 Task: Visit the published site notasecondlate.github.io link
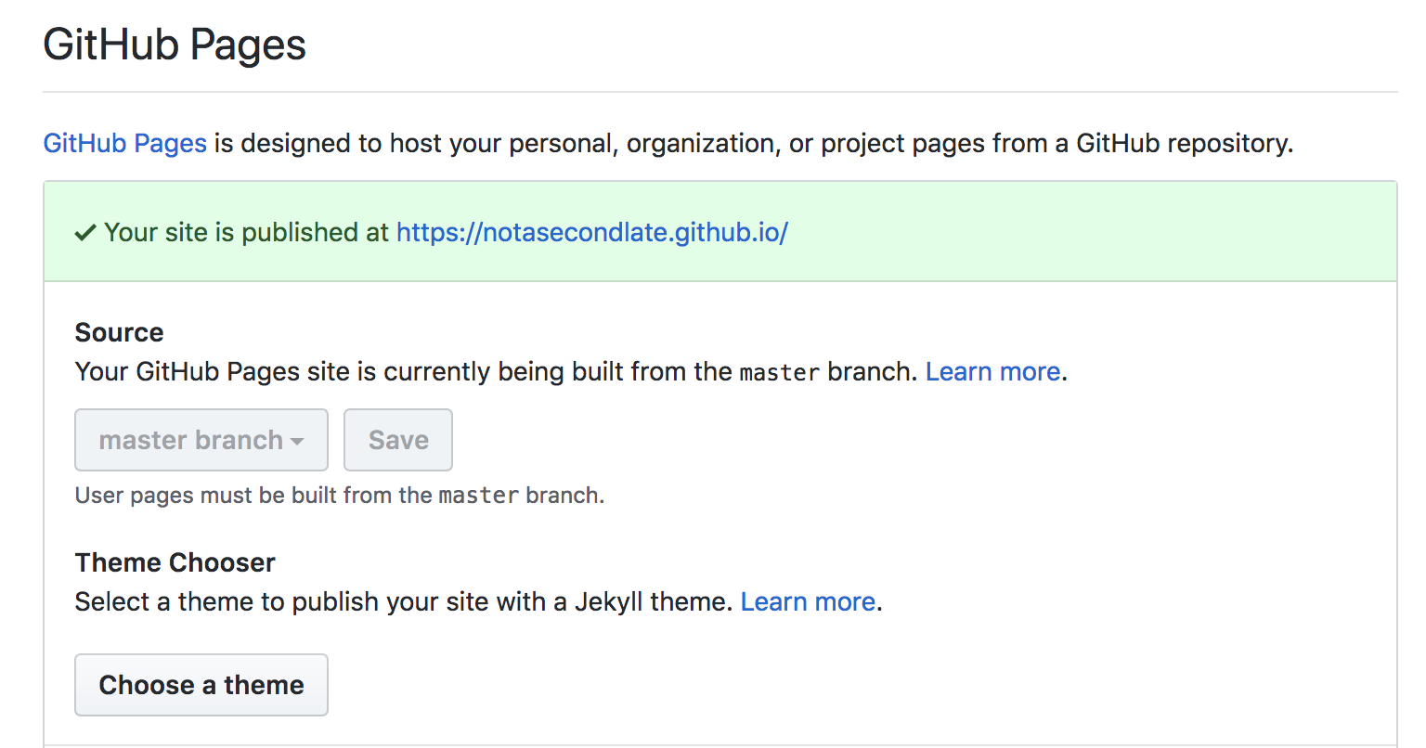coord(592,232)
